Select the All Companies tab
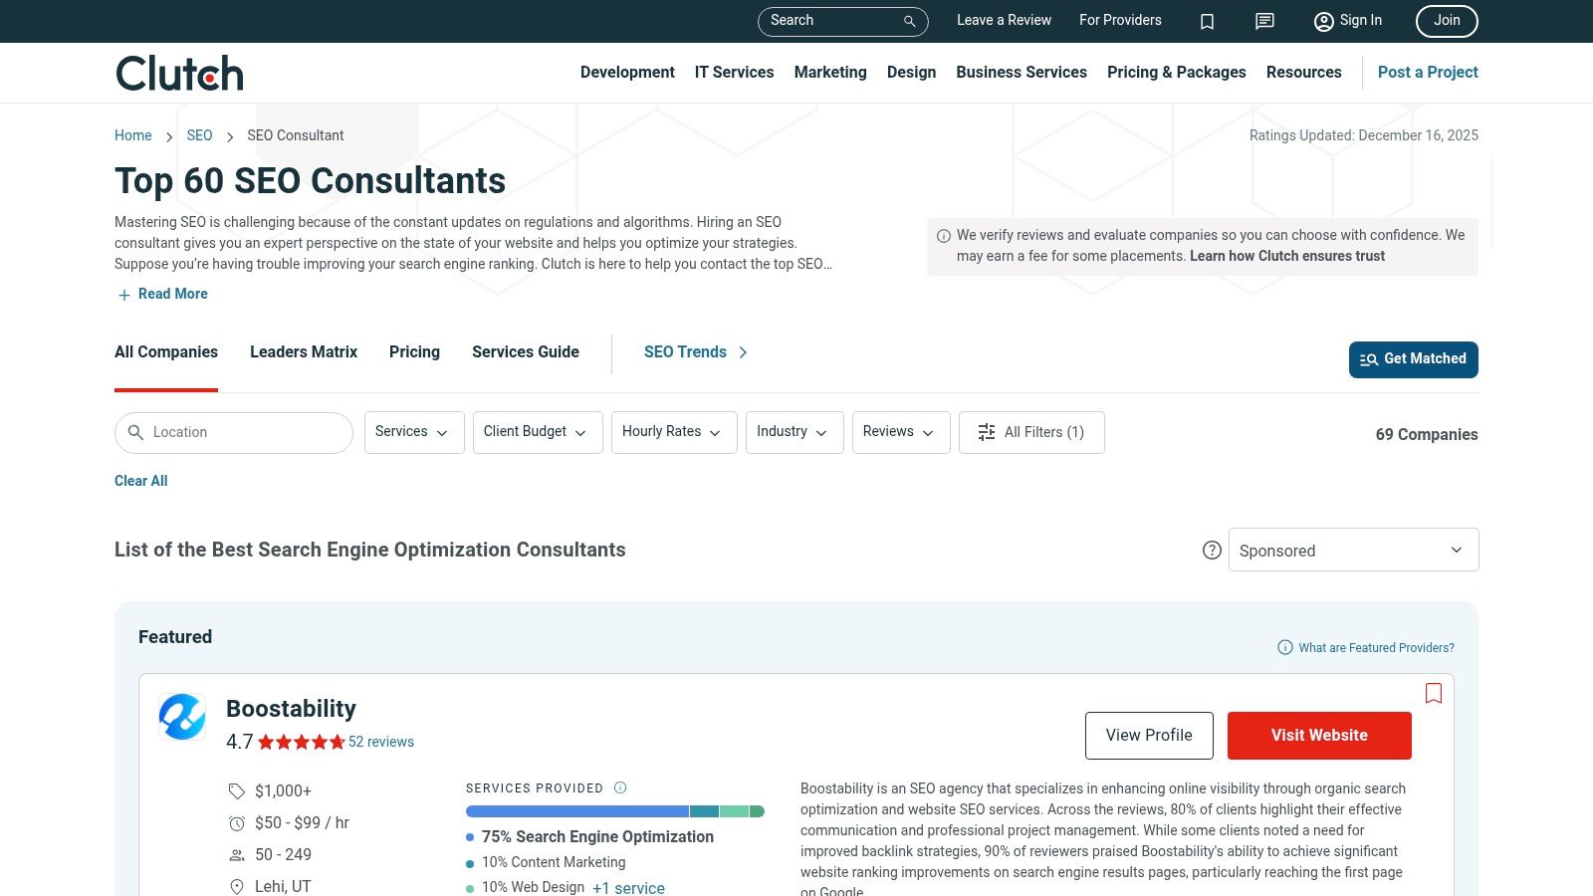Image resolution: width=1593 pixels, height=896 pixels. coord(166,351)
